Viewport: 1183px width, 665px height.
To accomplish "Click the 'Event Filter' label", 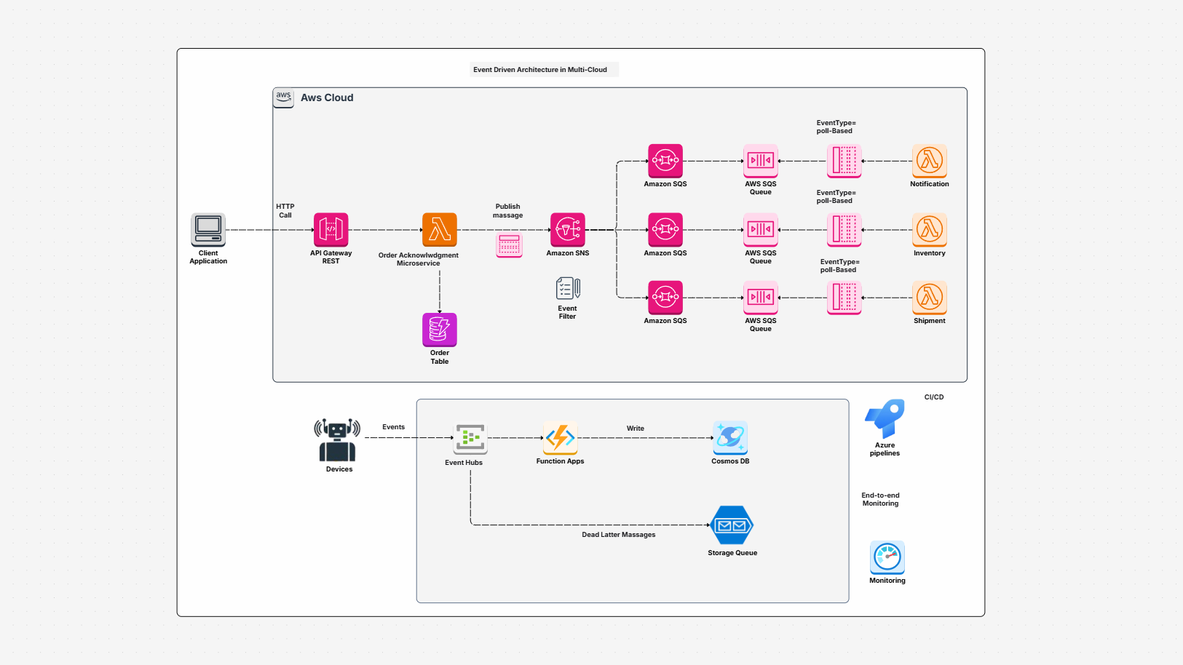I will point(567,312).
